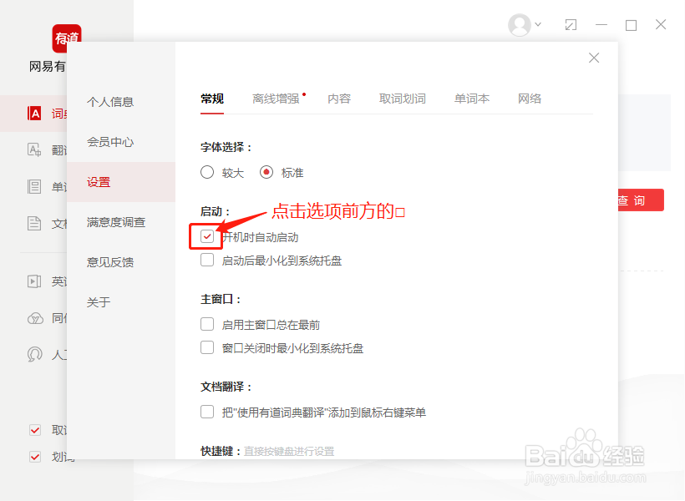Click the user avatar icon
Viewport: 685px width, 501px height.
[x=520, y=25]
